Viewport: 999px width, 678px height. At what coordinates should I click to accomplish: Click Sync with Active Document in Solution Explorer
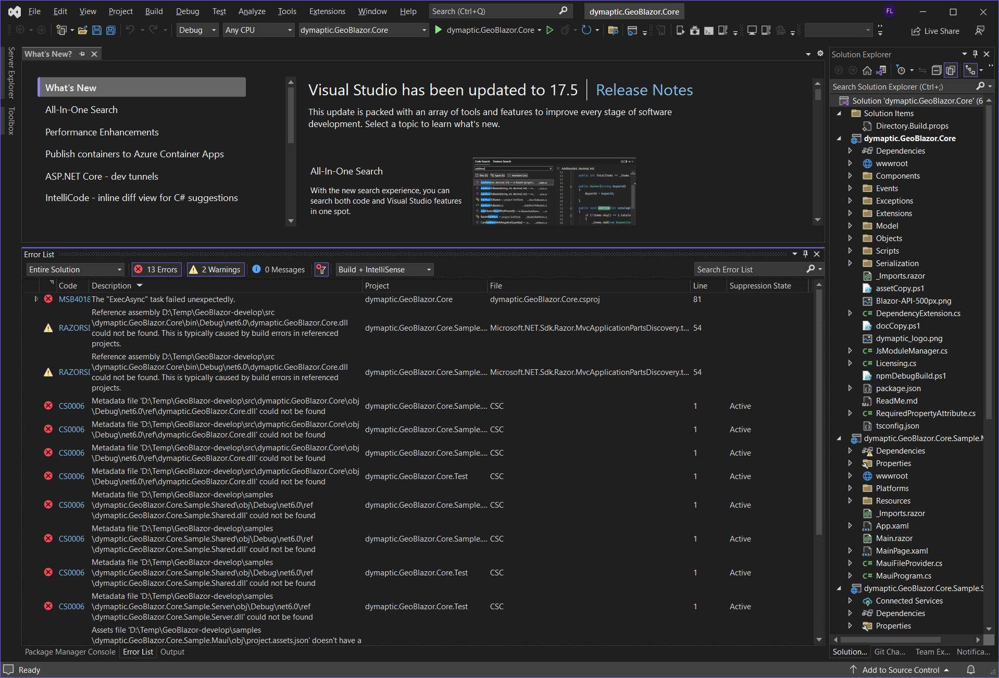[x=882, y=70]
